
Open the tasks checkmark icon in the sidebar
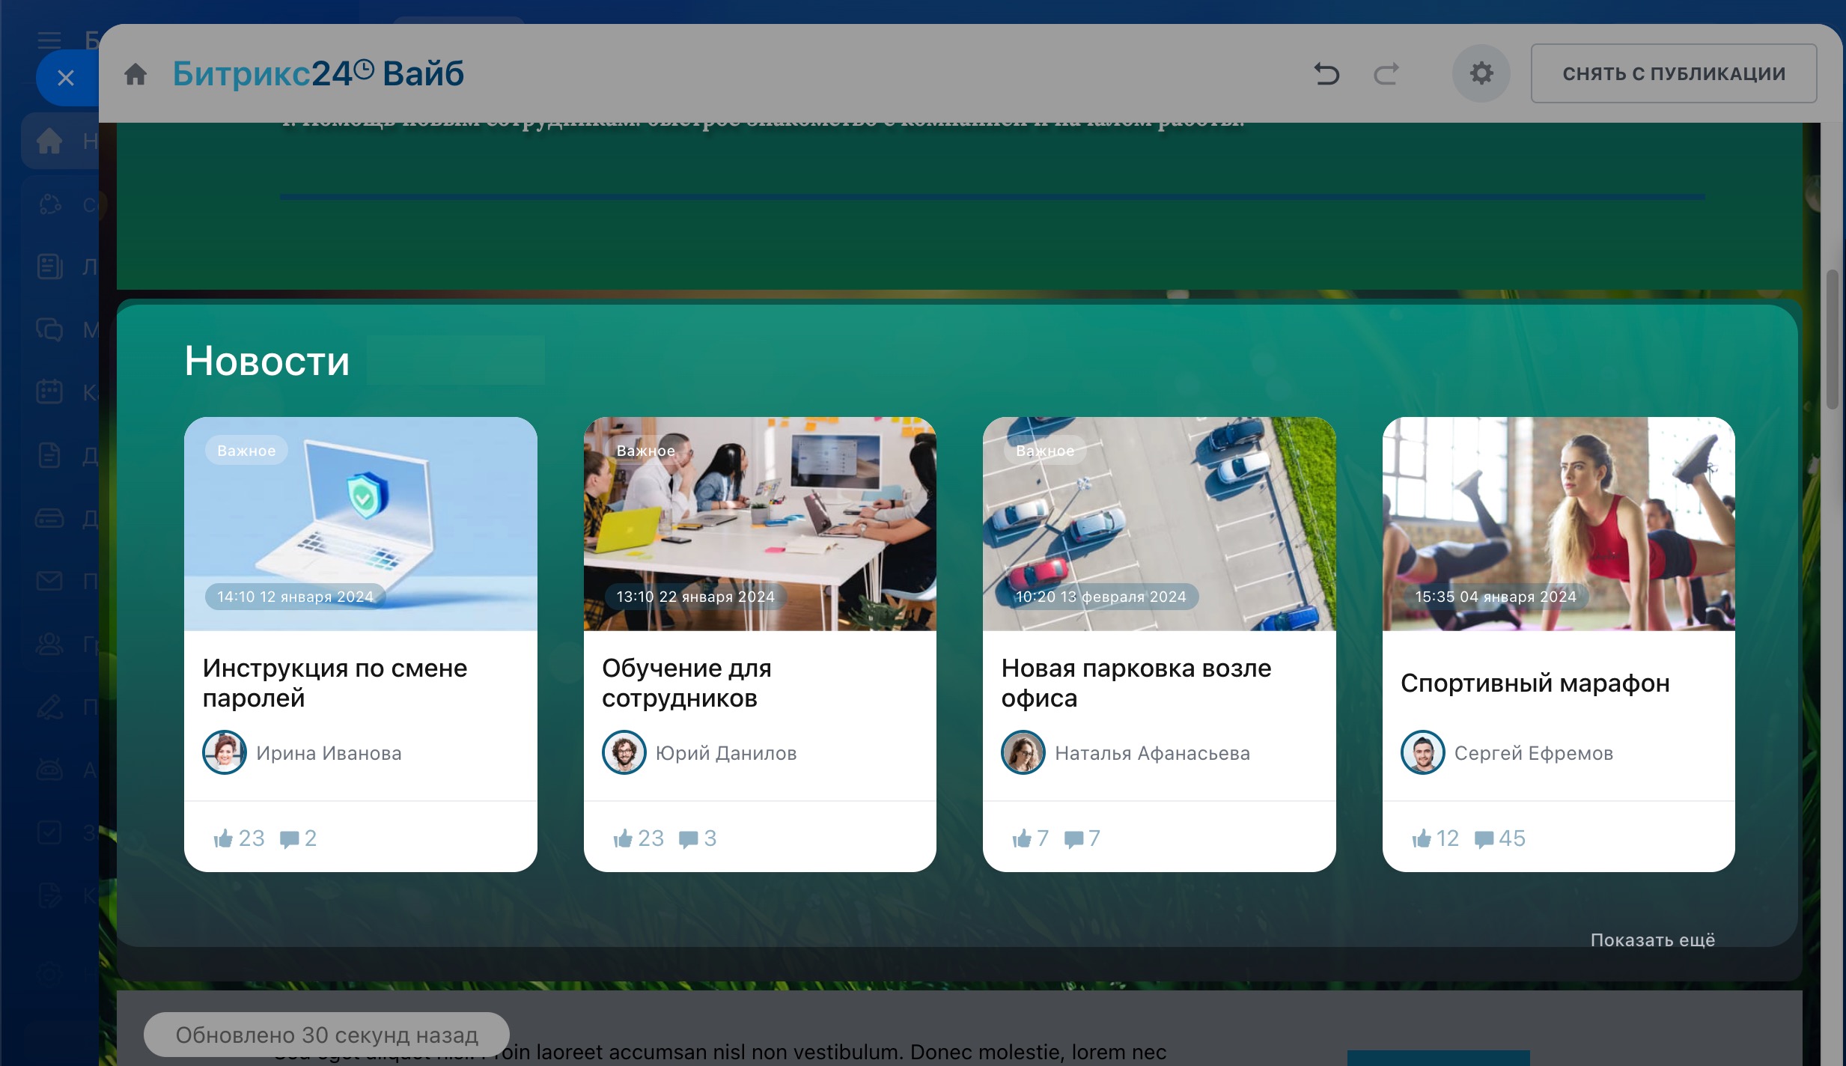tap(49, 832)
